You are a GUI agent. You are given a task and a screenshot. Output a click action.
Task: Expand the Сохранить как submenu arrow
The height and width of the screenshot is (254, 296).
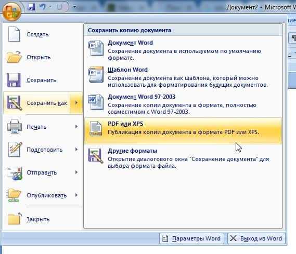[76, 103]
